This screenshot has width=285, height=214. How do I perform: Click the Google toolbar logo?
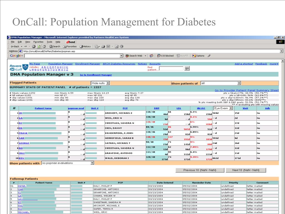click(x=16, y=56)
